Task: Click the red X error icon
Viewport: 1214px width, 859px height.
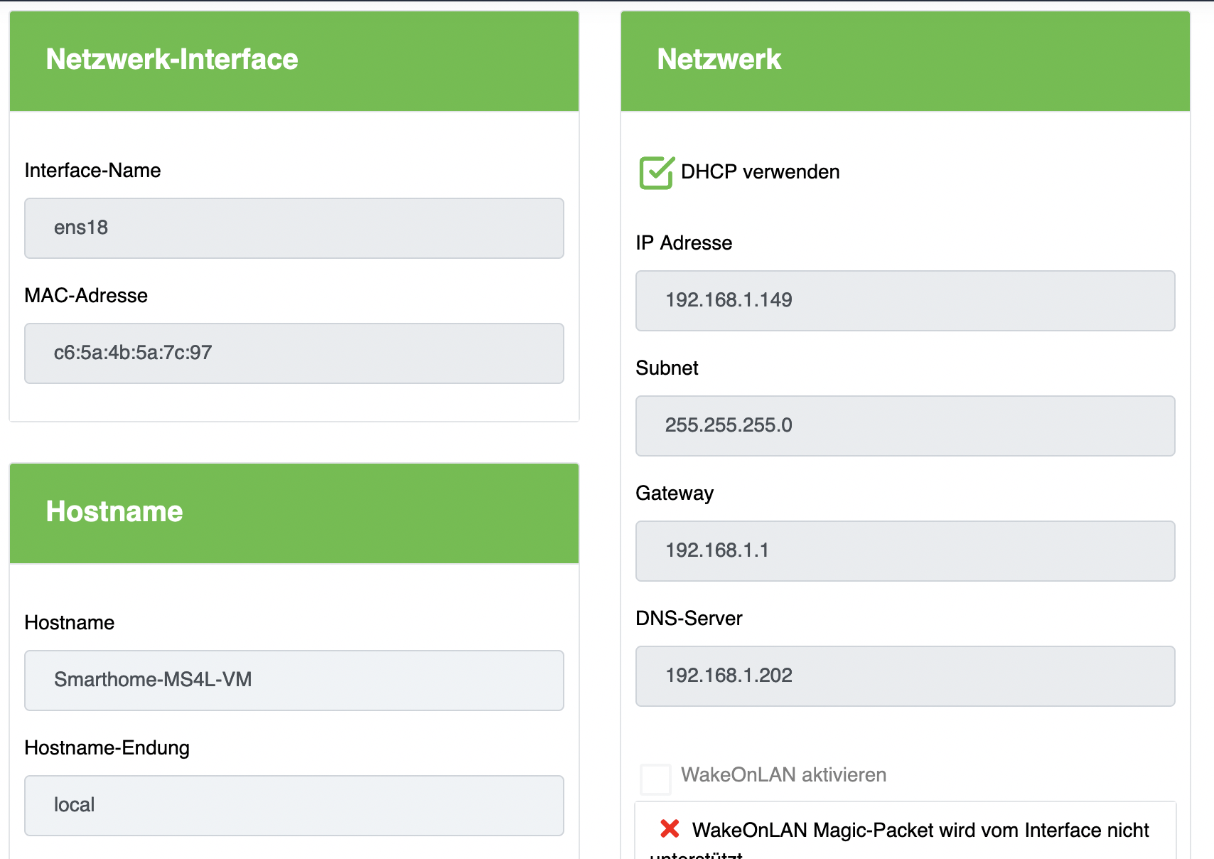Action: click(x=670, y=828)
